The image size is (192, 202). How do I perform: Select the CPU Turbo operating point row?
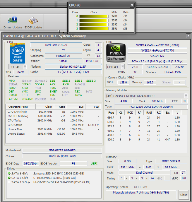pyautogui.click(x=54, y=120)
